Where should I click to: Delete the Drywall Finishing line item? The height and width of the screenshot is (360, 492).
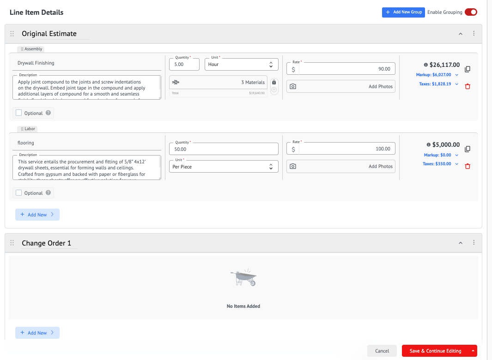(x=468, y=86)
